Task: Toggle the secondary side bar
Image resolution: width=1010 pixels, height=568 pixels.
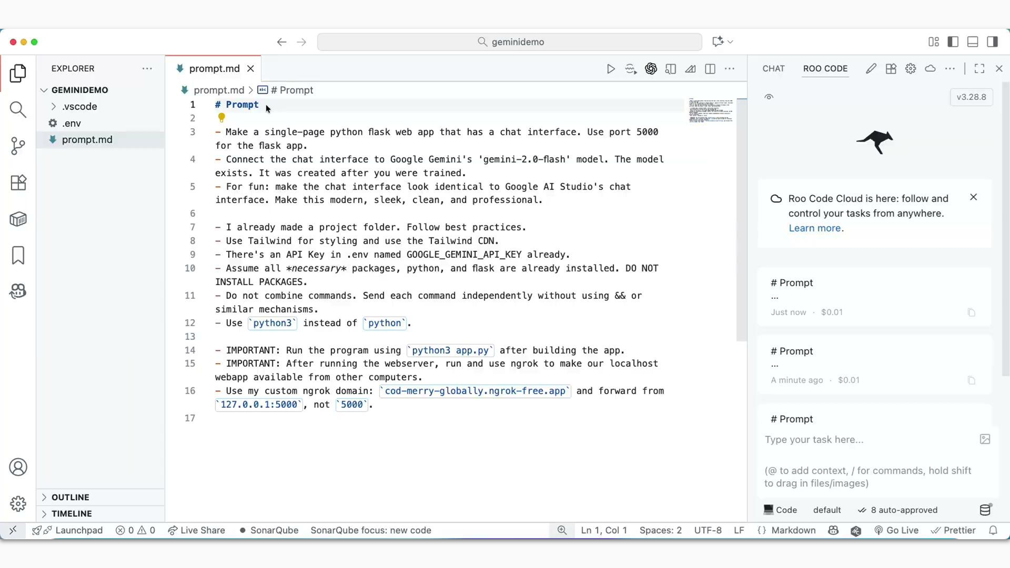Action: (x=992, y=42)
